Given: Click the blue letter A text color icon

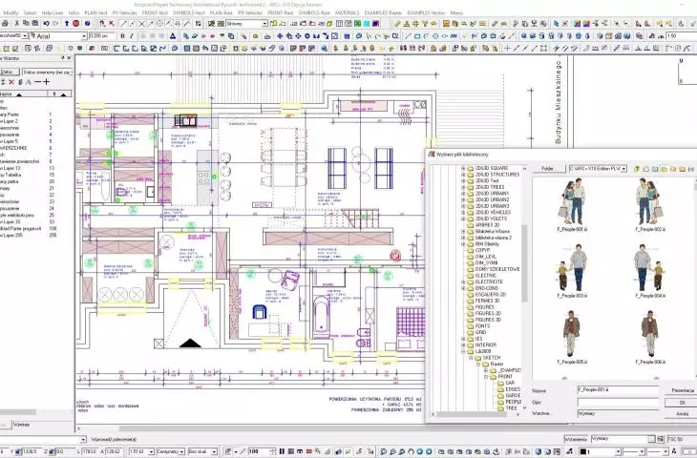Looking at the screenshot, I should click(173, 36).
